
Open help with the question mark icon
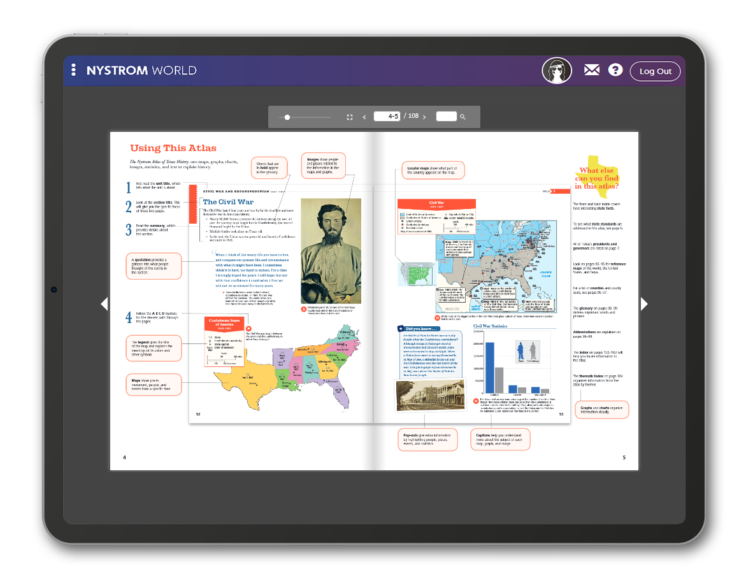615,70
